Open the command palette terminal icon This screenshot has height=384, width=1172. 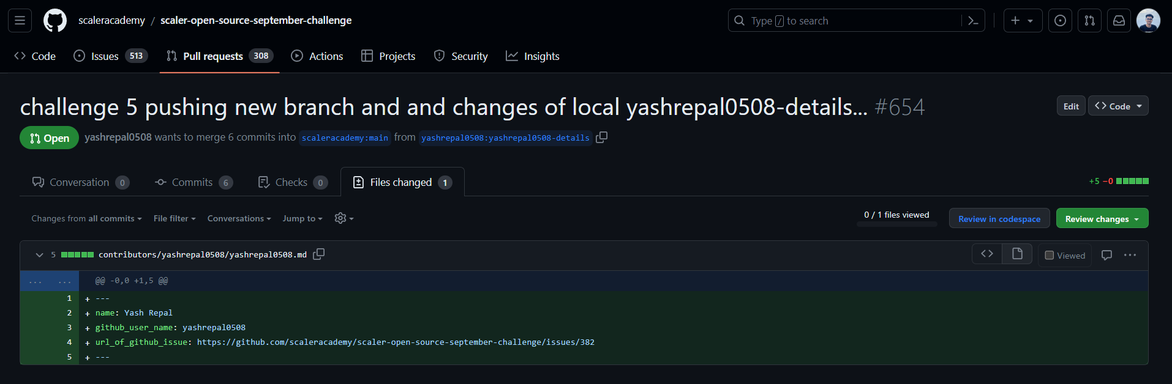974,20
